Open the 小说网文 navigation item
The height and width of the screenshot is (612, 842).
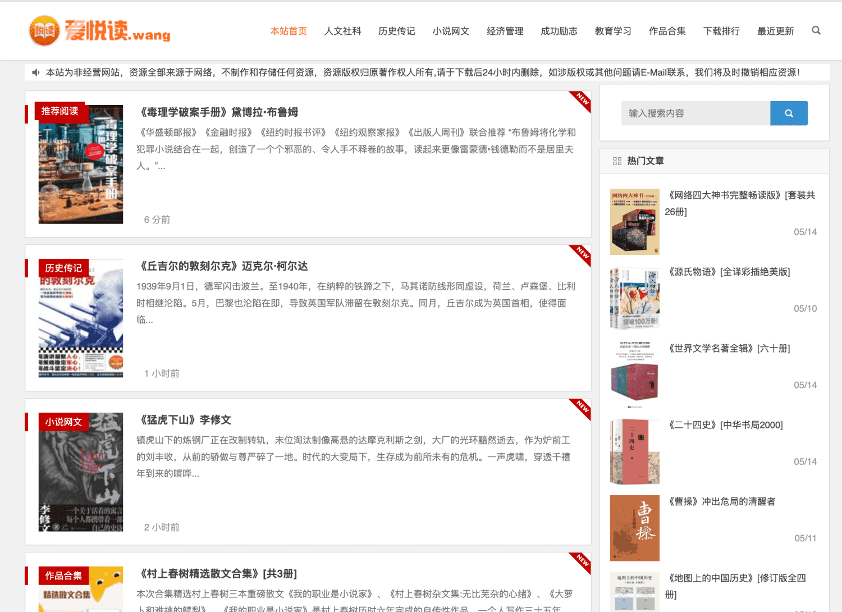tap(451, 31)
